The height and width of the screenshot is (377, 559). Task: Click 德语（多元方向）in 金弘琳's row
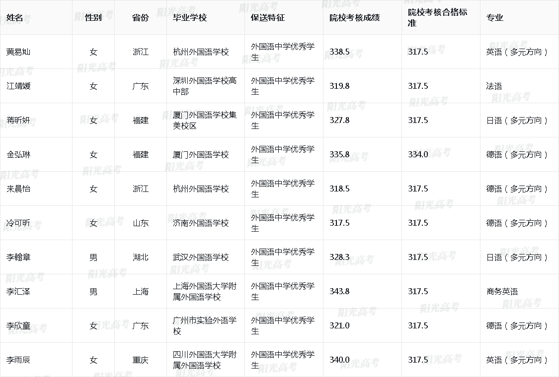[x=517, y=154]
